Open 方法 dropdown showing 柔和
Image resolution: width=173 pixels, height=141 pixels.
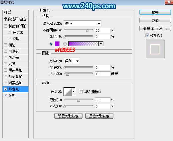pos(72,61)
